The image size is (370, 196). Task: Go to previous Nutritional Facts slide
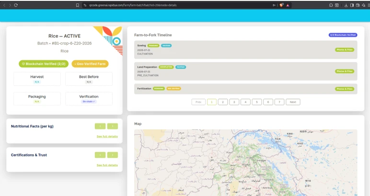click(x=100, y=126)
